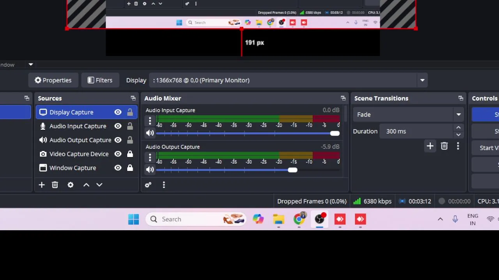The height and width of the screenshot is (280, 499).
Task: Hide Video Capture Device with eye icon
Action: click(x=118, y=154)
